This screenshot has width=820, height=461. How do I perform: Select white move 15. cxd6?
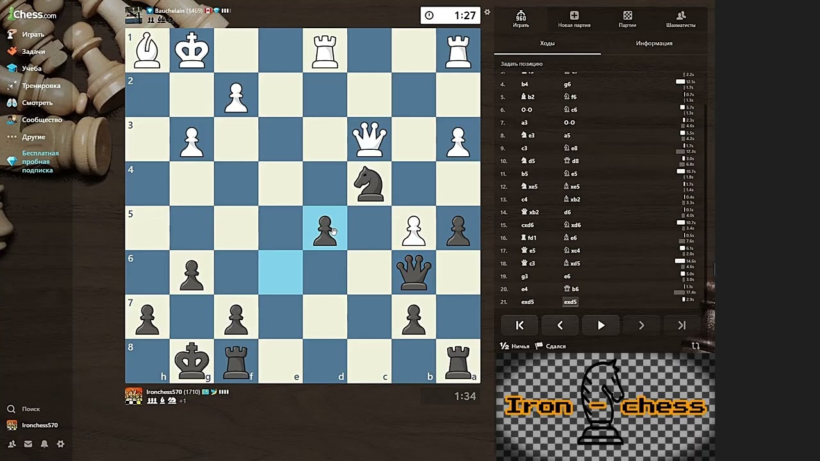[x=527, y=225]
